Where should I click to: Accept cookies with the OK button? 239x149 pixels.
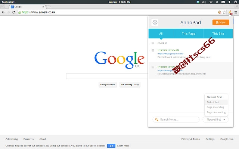111,146
